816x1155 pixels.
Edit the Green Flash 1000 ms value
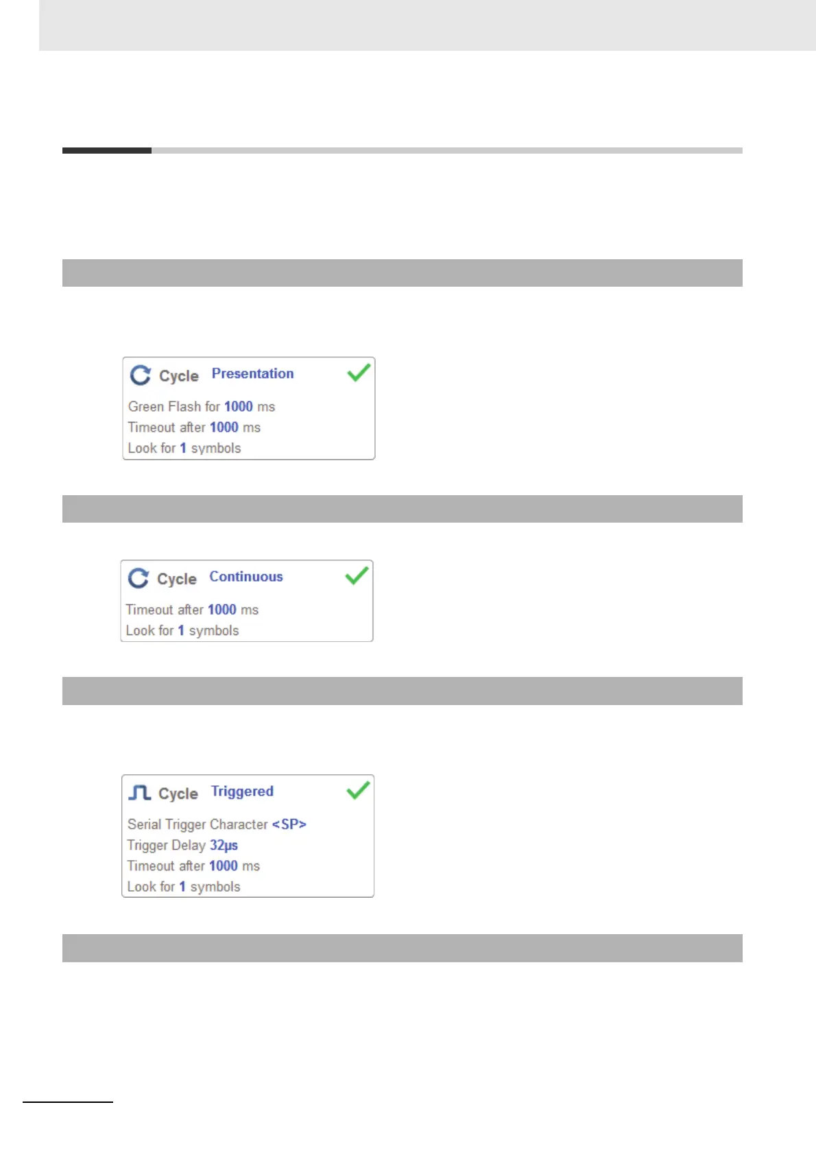(x=239, y=407)
